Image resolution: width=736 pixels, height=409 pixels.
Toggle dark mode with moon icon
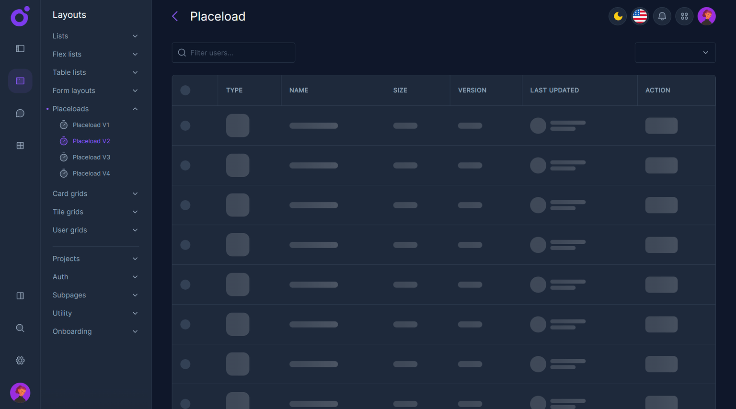[618, 16]
